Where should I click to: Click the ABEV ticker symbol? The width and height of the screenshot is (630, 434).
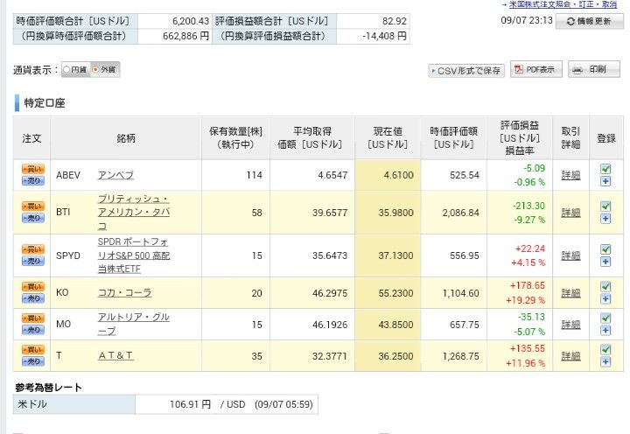pyautogui.click(x=68, y=175)
